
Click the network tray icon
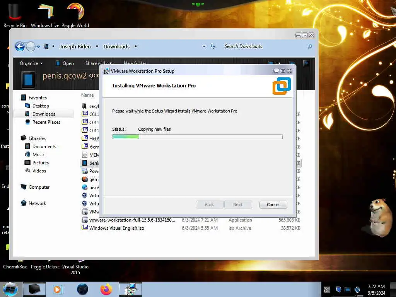[348, 289]
